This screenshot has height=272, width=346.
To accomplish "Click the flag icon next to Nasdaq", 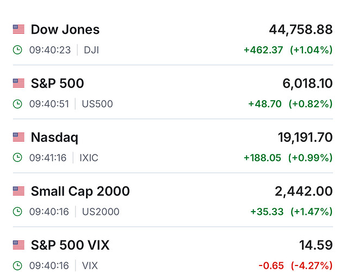I will (x=19, y=138).
